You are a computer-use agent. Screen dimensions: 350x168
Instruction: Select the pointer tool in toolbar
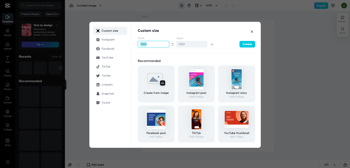pyautogui.click(x=182, y=6)
